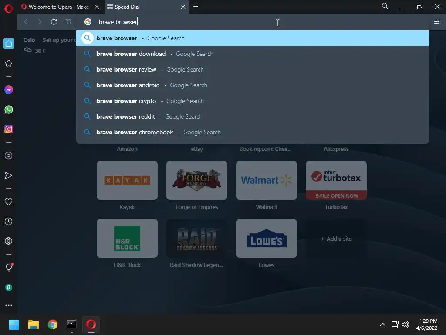Open the My Flow paper-plane icon

pyautogui.click(x=9, y=175)
